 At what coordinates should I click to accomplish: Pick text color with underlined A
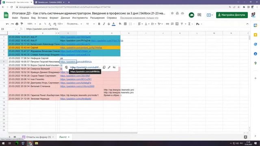coord(114,24)
